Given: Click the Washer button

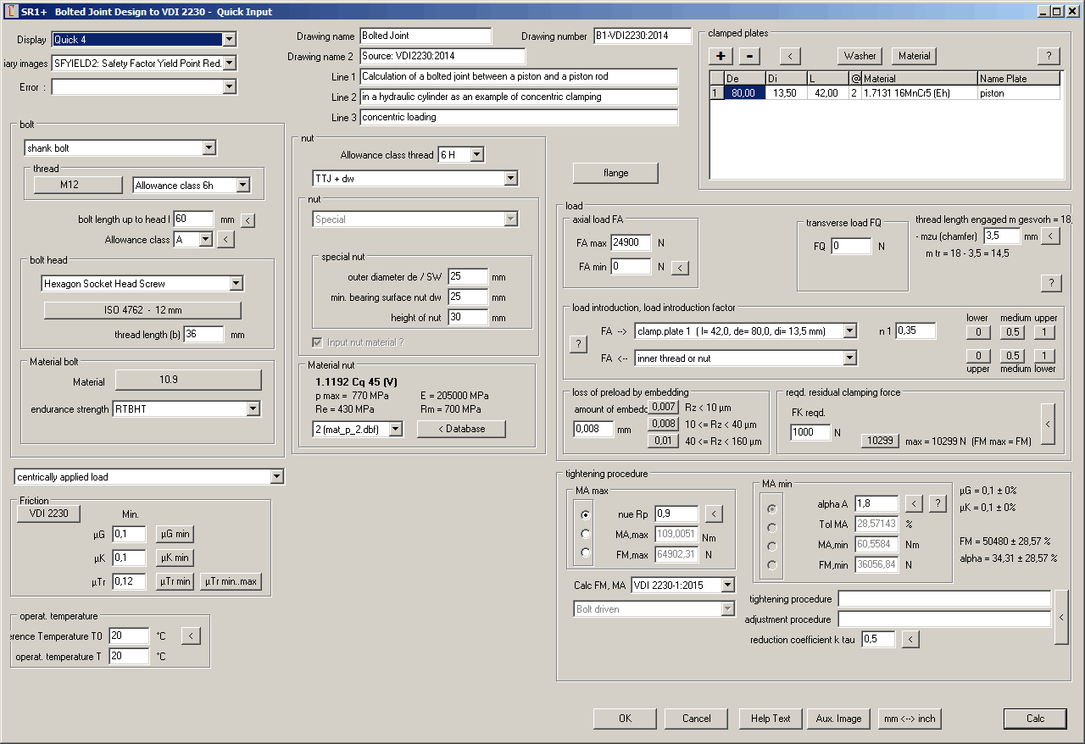Looking at the screenshot, I should click(860, 56).
